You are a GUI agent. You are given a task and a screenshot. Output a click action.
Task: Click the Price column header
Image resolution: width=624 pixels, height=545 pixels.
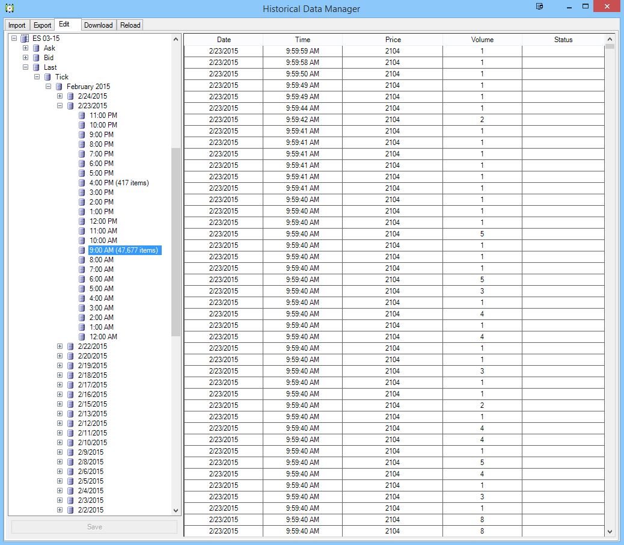pyautogui.click(x=393, y=40)
